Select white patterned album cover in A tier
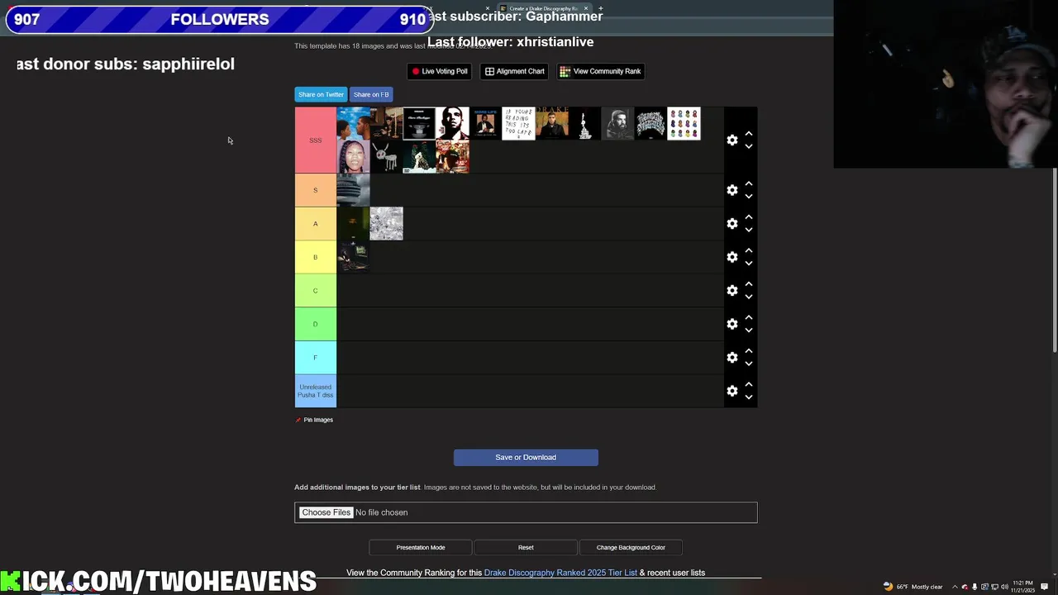Image resolution: width=1058 pixels, height=595 pixels. [x=386, y=224]
